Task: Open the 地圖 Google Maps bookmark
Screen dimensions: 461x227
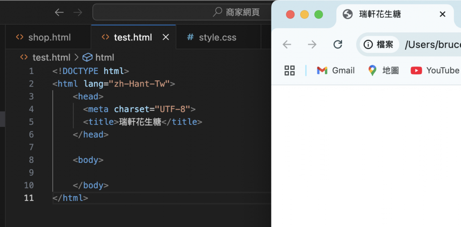Action: coord(384,70)
